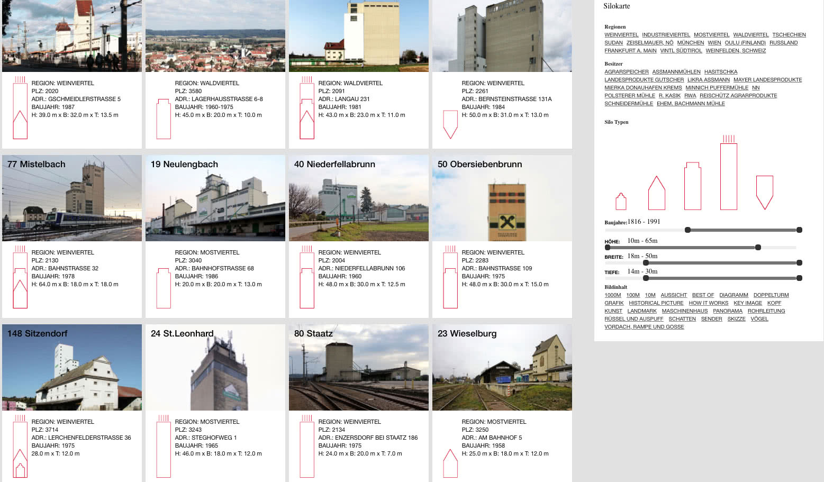Filter Bildinhalt by PANORAMA
824x482 pixels.
[x=728, y=311]
